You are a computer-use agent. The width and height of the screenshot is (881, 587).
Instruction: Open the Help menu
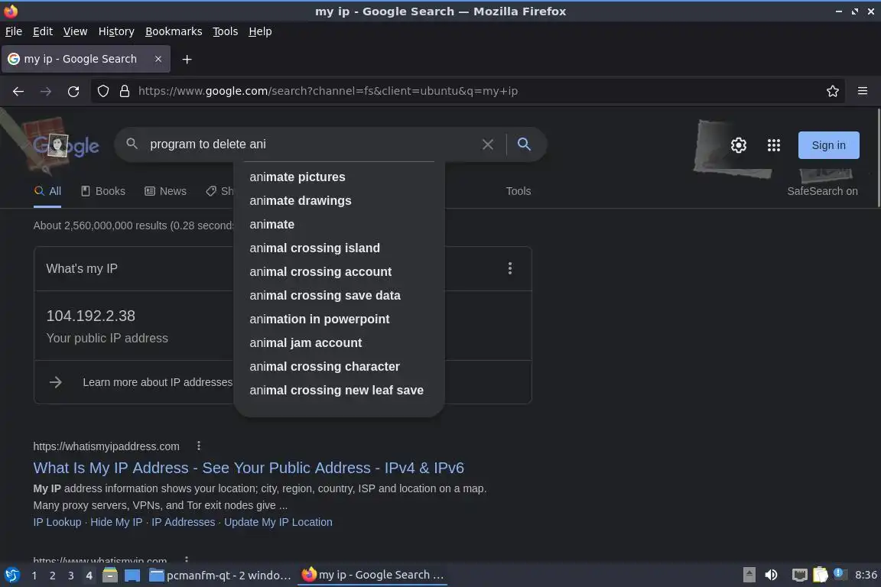[260, 31]
